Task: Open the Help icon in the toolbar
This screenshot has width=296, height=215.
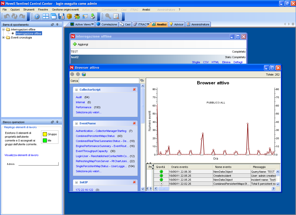Action: [x=37, y=16]
